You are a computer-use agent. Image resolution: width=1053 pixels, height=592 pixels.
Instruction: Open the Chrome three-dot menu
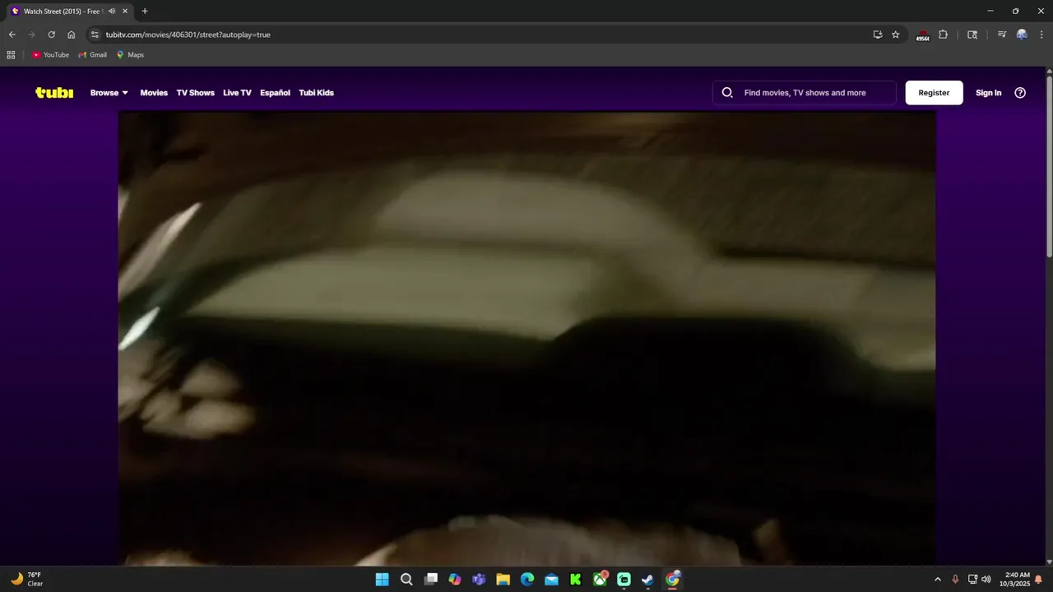point(1041,35)
